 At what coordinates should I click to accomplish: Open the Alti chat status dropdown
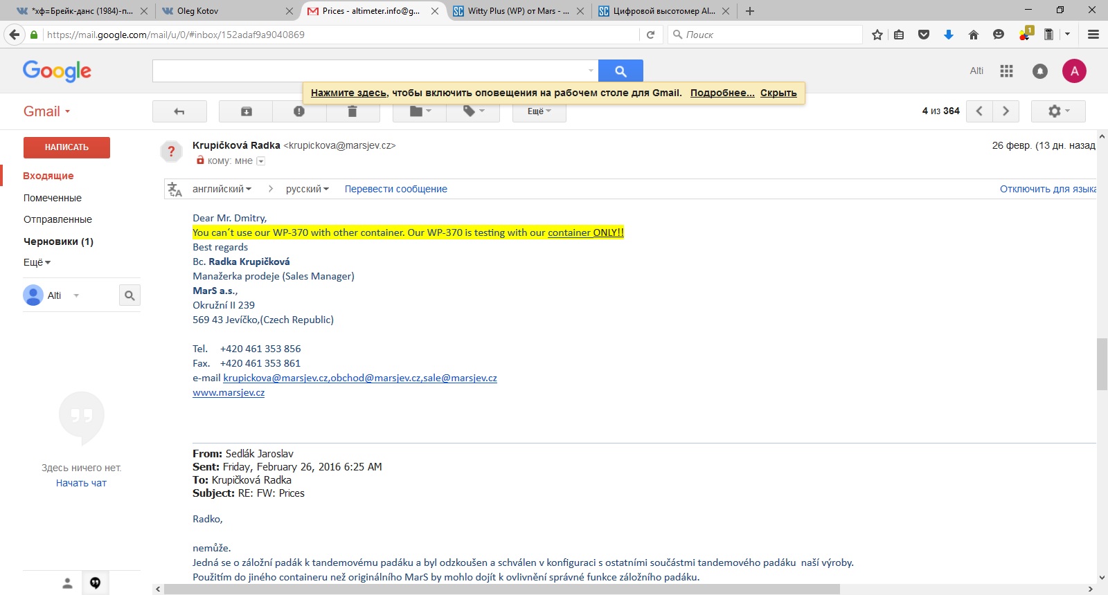click(76, 295)
